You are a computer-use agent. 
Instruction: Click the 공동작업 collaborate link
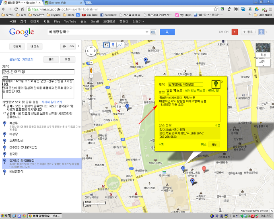point(15,60)
